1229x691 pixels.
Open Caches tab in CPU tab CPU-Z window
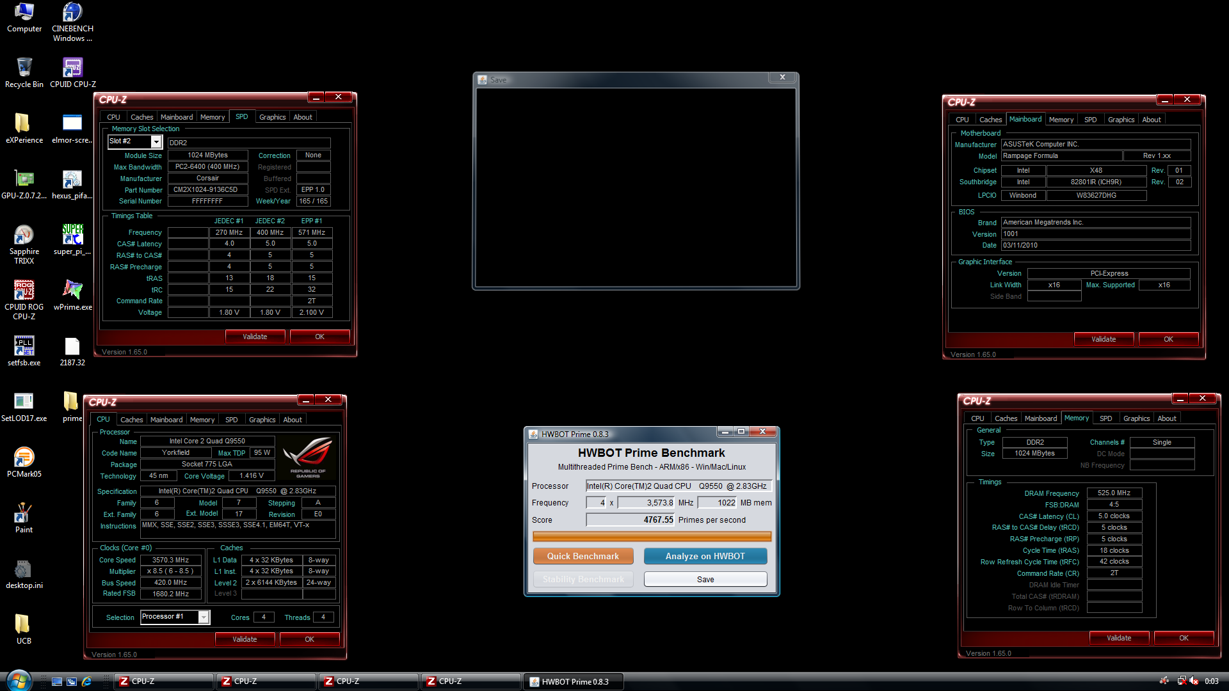click(x=132, y=420)
